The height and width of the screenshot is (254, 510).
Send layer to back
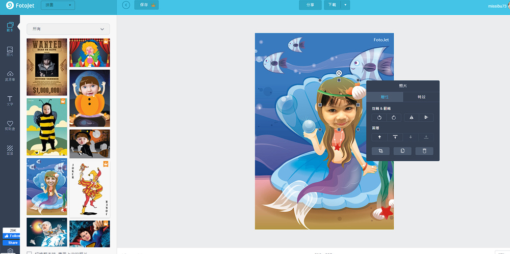pyautogui.click(x=426, y=137)
